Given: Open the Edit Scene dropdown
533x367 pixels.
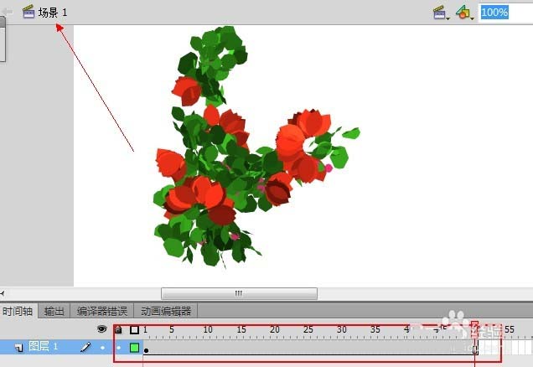Looking at the screenshot, I should 442,12.
